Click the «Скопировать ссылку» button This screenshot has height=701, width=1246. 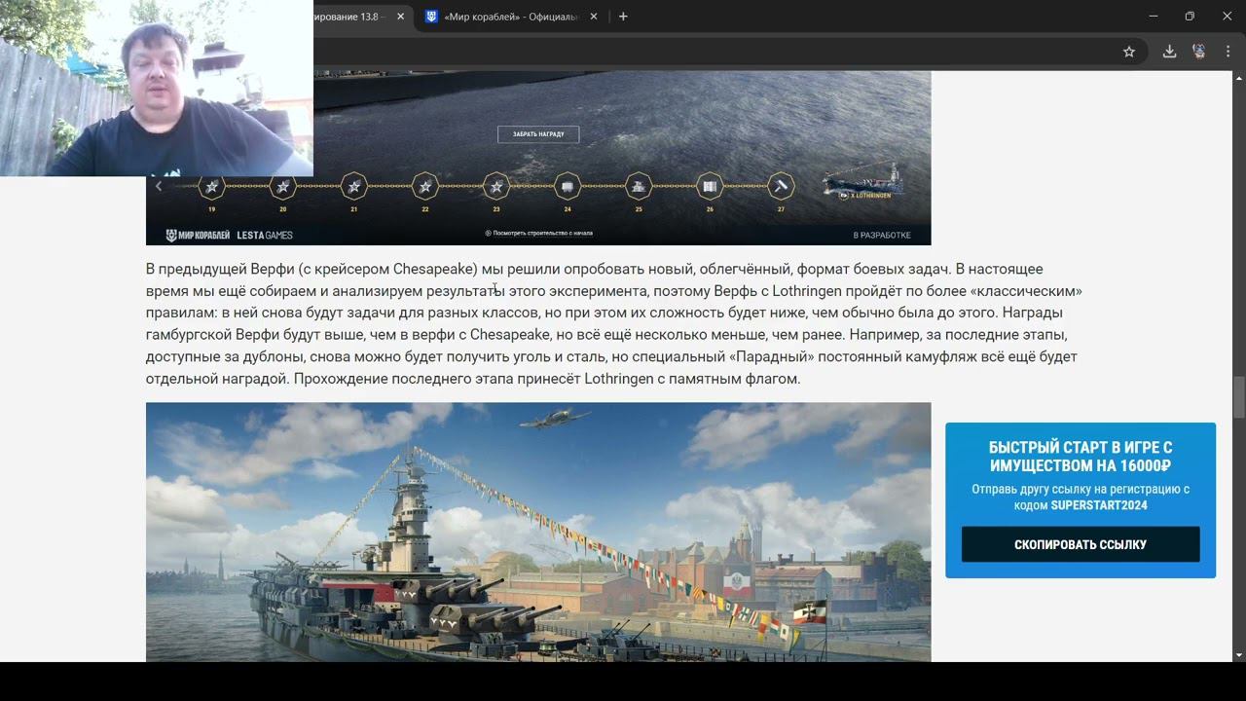1081,544
